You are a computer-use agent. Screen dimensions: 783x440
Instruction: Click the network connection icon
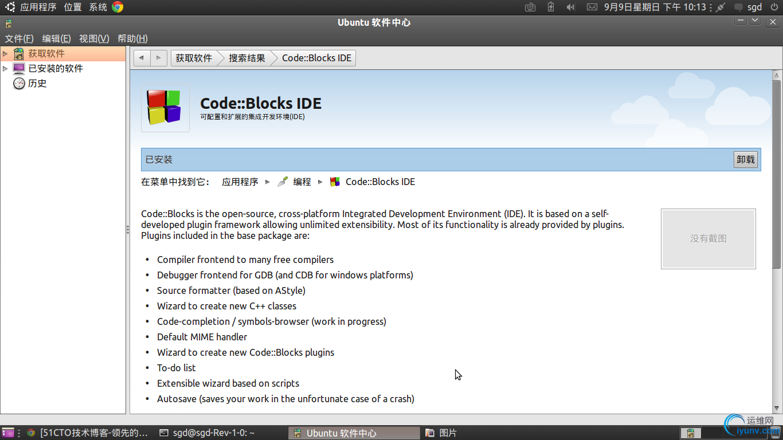[x=721, y=7]
